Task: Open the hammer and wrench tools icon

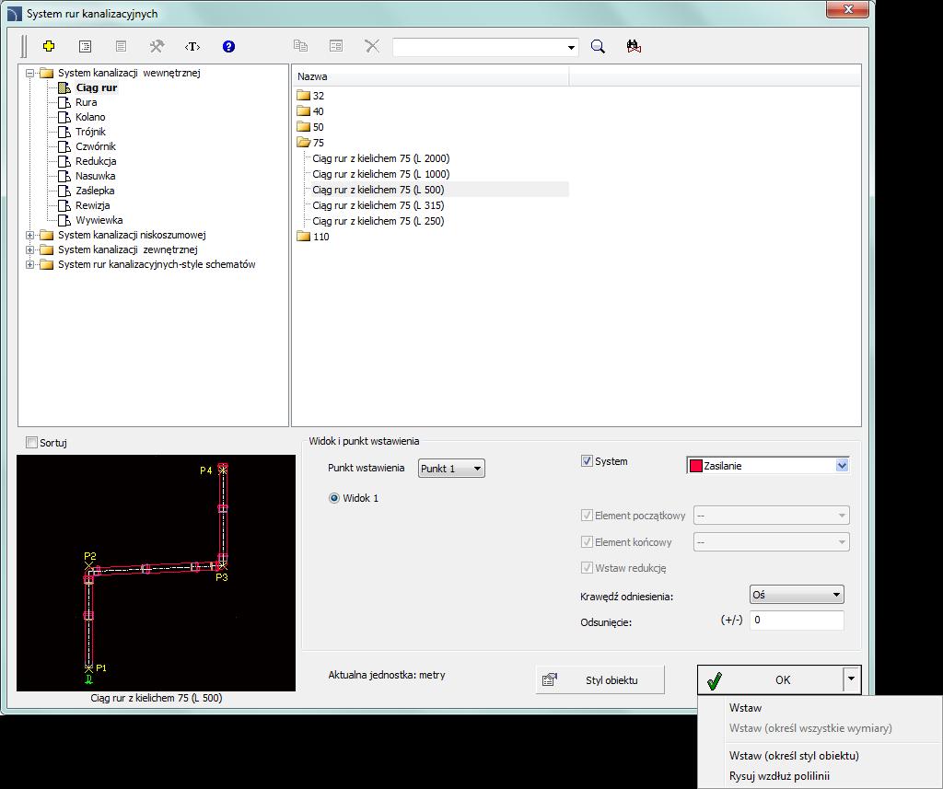Action: pos(157,46)
